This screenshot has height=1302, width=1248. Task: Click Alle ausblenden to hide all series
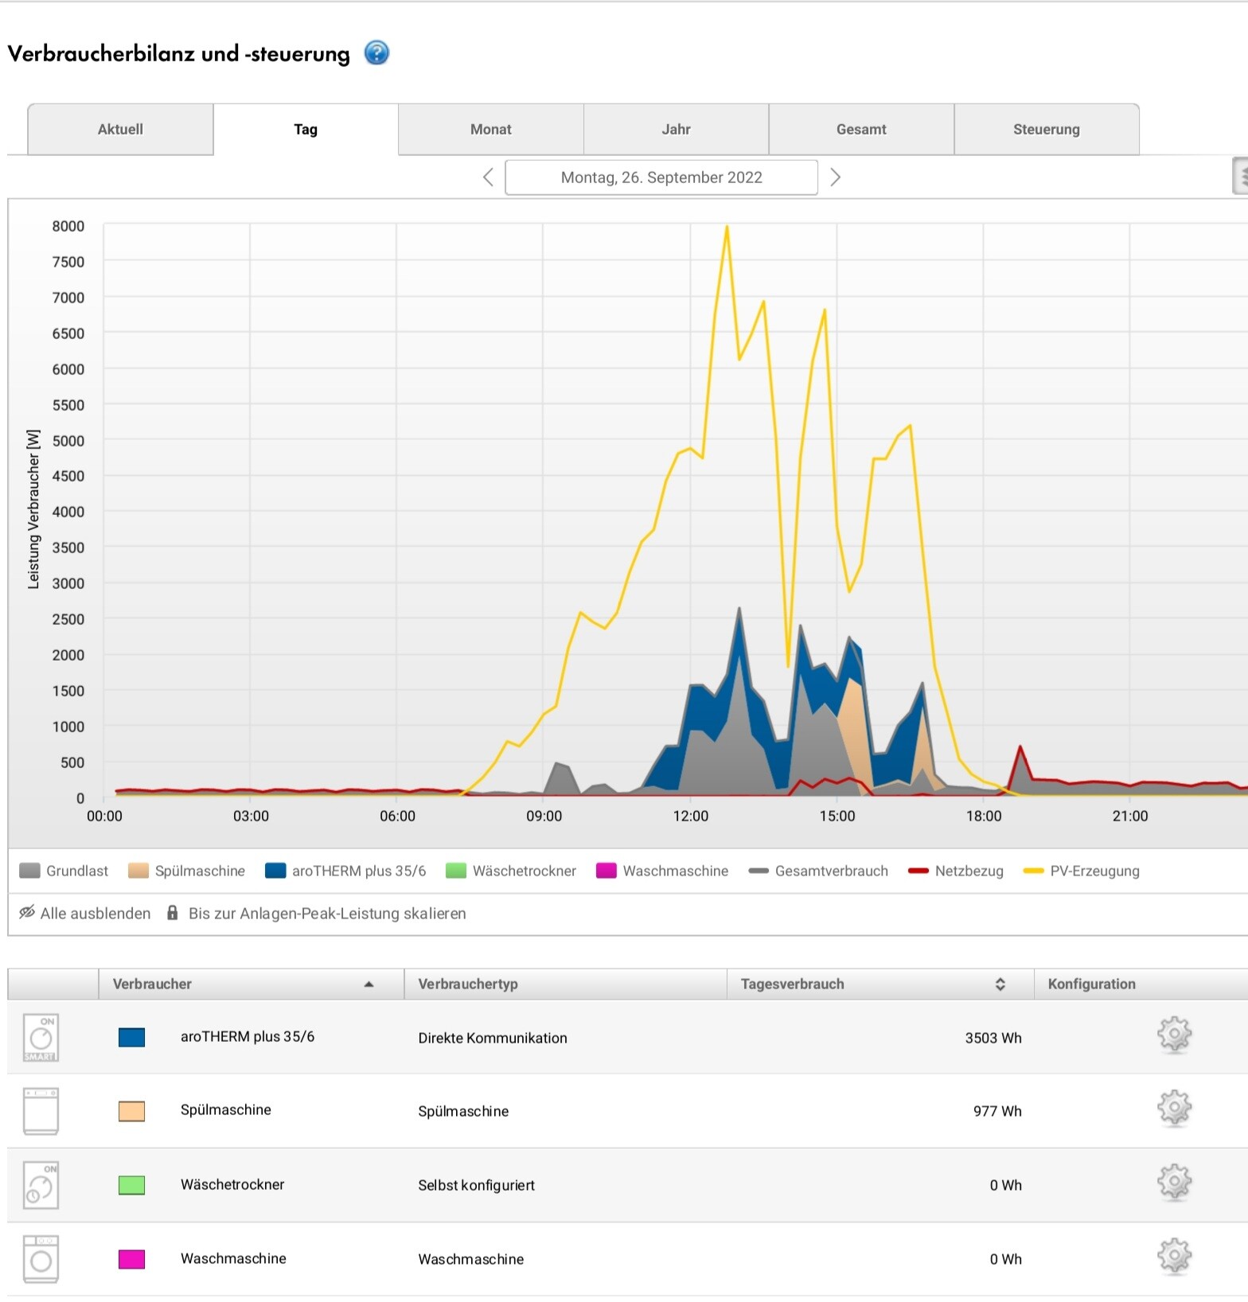pyautogui.click(x=85, y=914)
